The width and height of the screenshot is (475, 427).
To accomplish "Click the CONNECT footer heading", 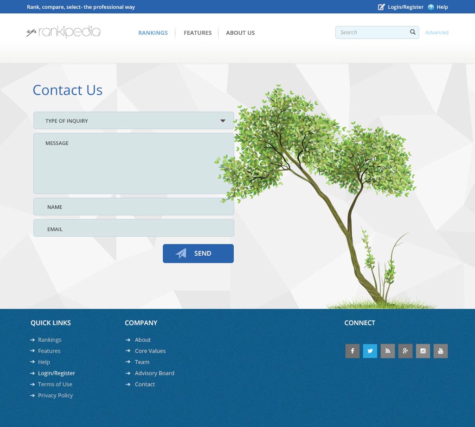I will click(x=359, y=323).
